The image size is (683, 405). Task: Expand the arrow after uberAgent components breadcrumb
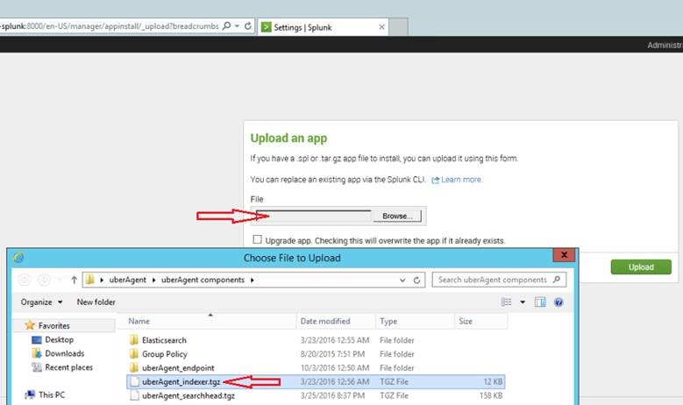(x=253, y=280)
